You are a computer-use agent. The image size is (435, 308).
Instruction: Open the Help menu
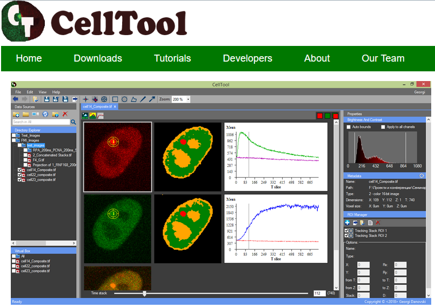[56, 92]
